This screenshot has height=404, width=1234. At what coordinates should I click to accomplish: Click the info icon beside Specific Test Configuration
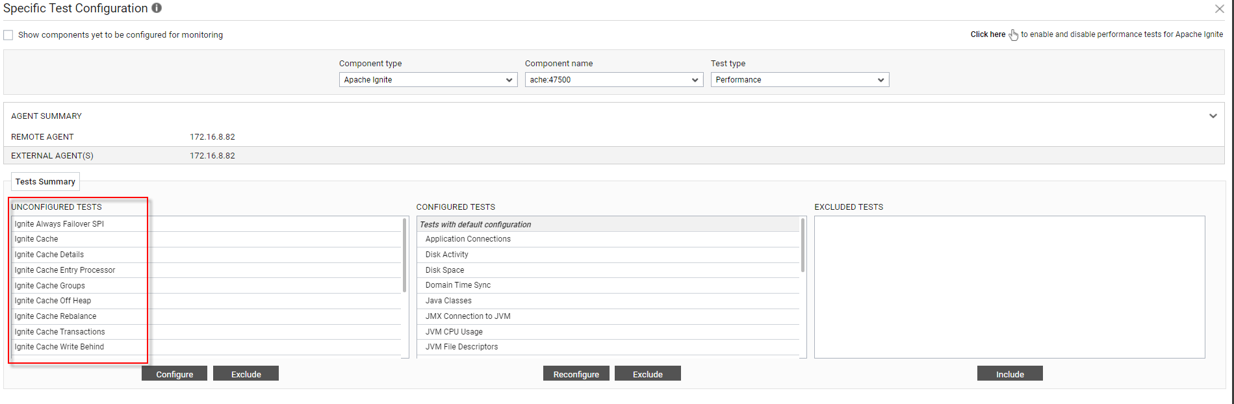point(157,8)
